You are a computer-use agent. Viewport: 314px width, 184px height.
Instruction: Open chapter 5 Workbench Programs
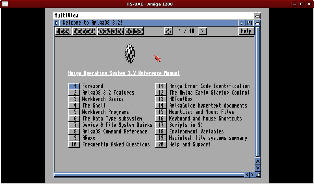(74, 112)
